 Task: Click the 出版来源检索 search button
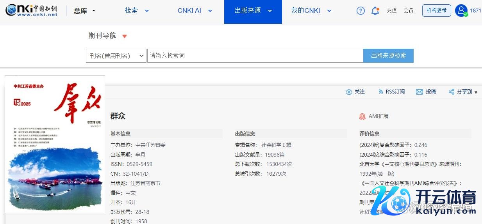[388, 56]
